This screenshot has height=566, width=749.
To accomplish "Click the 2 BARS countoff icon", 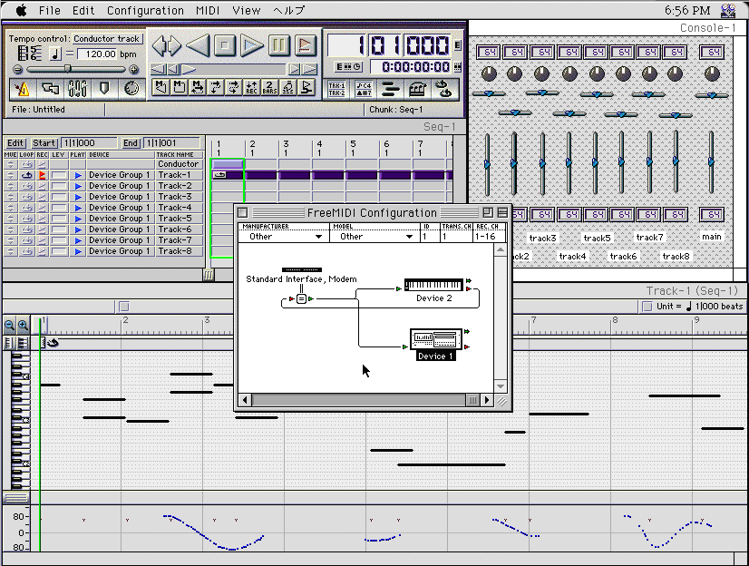I will 269,87.
